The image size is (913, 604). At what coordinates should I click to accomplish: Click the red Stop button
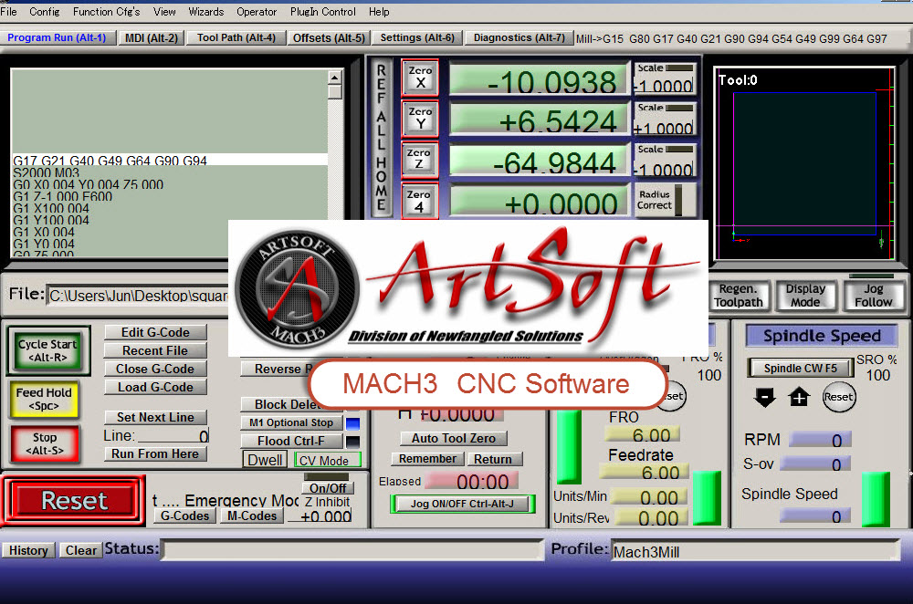[x=44, y=443]
